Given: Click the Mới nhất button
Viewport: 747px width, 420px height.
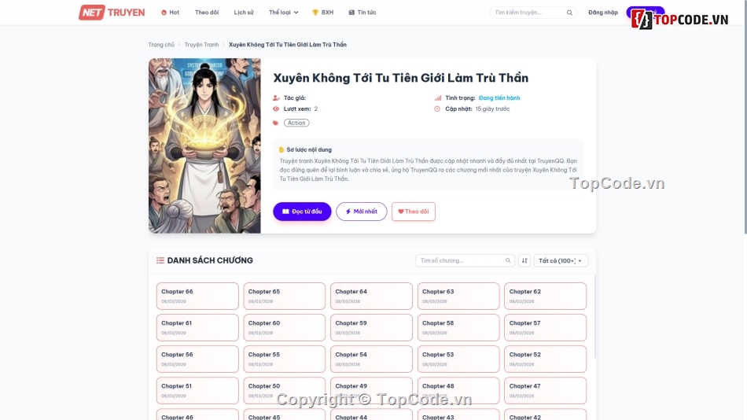Looking at the screenshot, I should pyautogui.click(x=361, y=212).
